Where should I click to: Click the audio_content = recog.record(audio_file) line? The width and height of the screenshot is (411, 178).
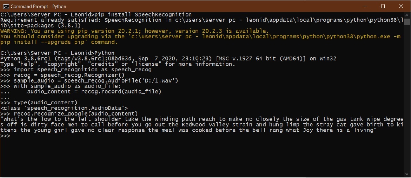[94, 92]
